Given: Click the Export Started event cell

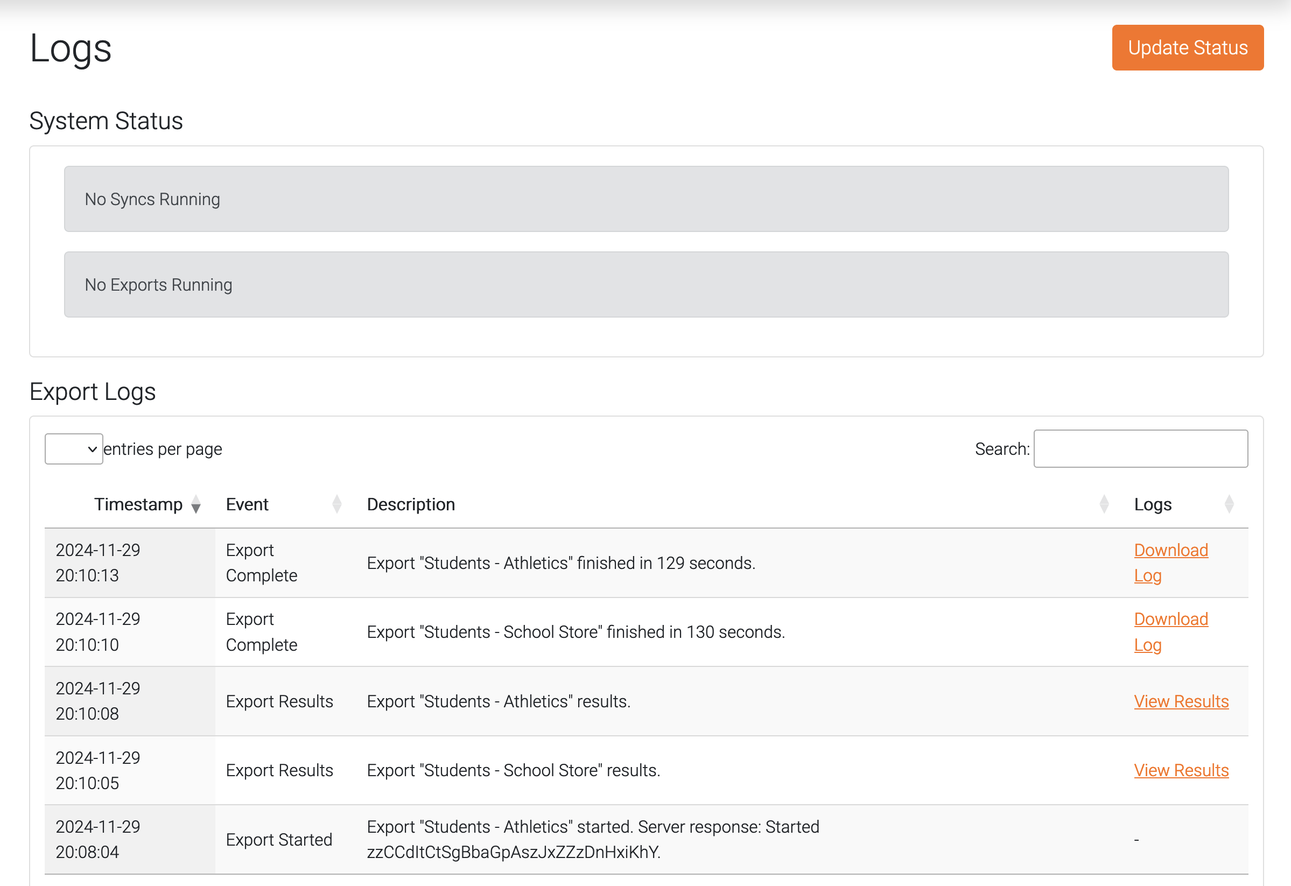Looking at the screenshot, I should click(x=279, y=840).
